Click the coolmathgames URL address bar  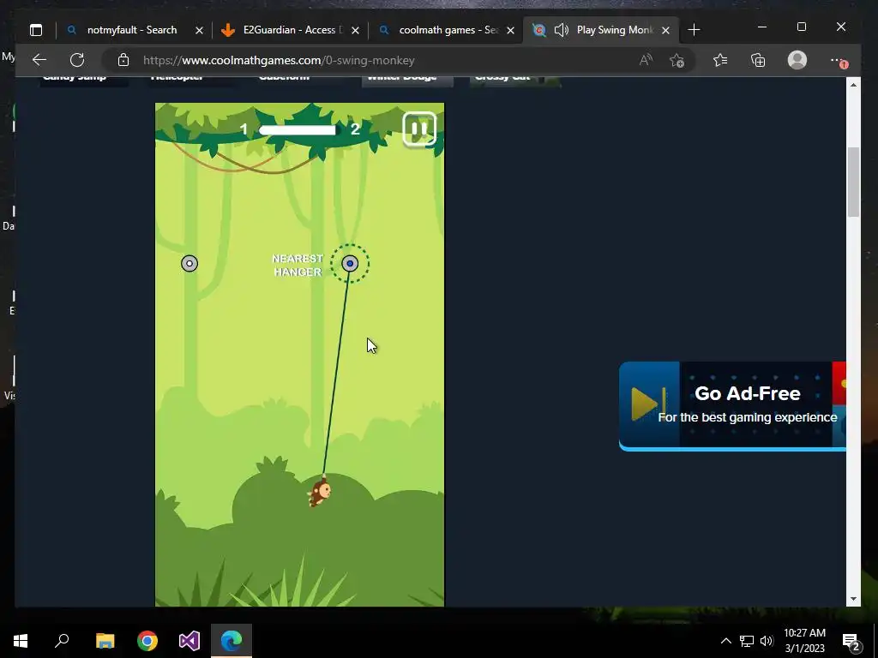coord(279,60)
